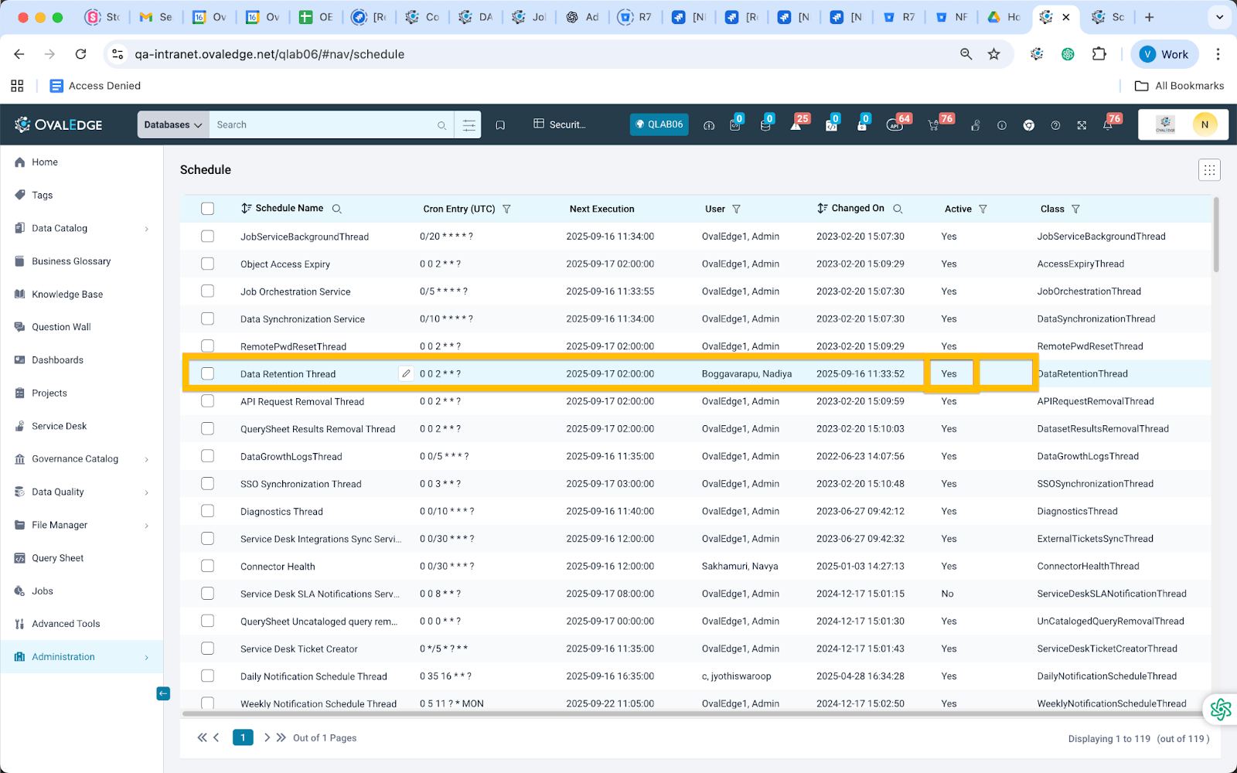The width and height of the screenshot is (1237, 773).
Task: Click the warning alerts icon showing 25
Action: click(796, 125)
